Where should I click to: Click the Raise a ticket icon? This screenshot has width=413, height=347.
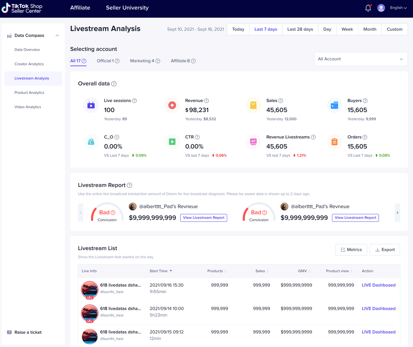coord(9,332)
